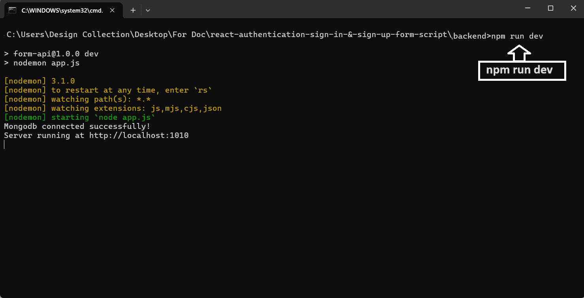
Task: Close the terminal window
Action: [x=573, y=8]
